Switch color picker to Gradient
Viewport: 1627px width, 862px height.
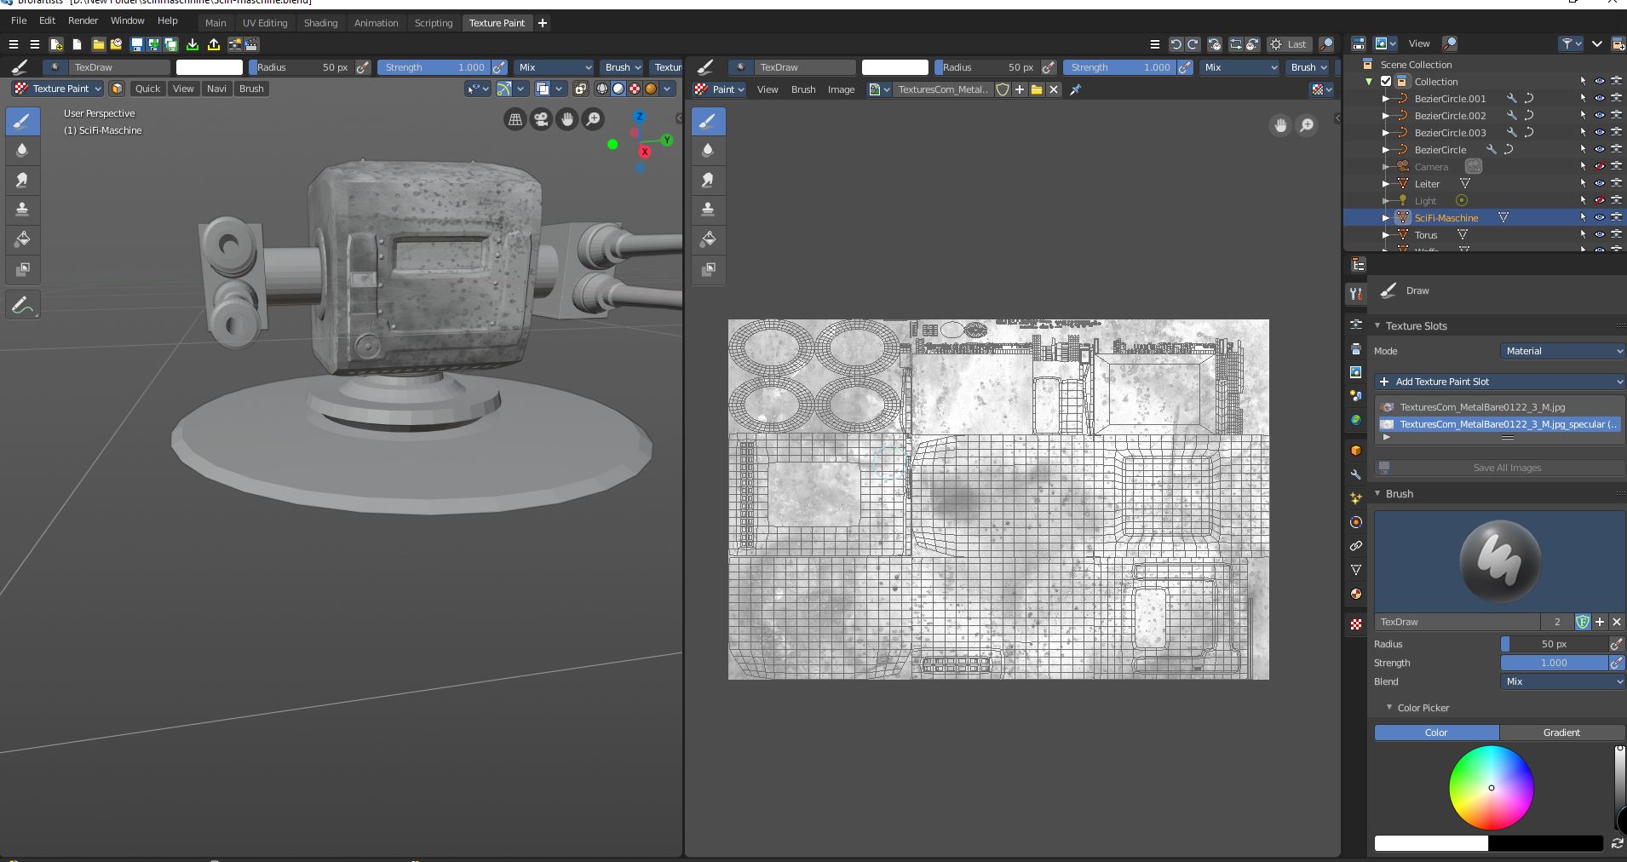1561,733
